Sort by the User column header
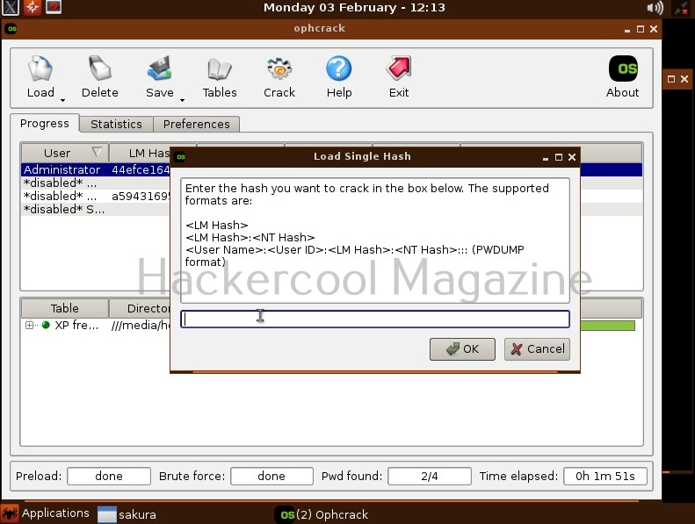The width and height of the screenshot is (695, 524). [x=65, y=153]
